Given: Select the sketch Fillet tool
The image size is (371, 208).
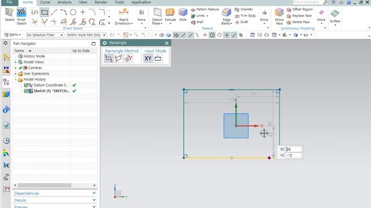Looking at the screenshot, I should [92, 12].
